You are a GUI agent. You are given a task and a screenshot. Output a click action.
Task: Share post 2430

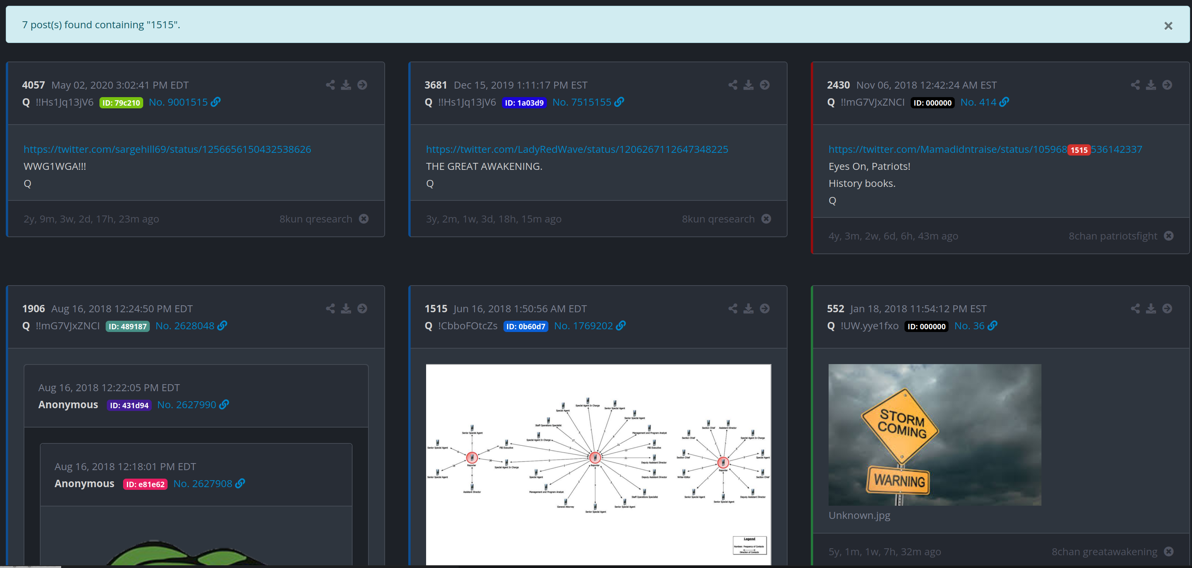(1135, 85)
